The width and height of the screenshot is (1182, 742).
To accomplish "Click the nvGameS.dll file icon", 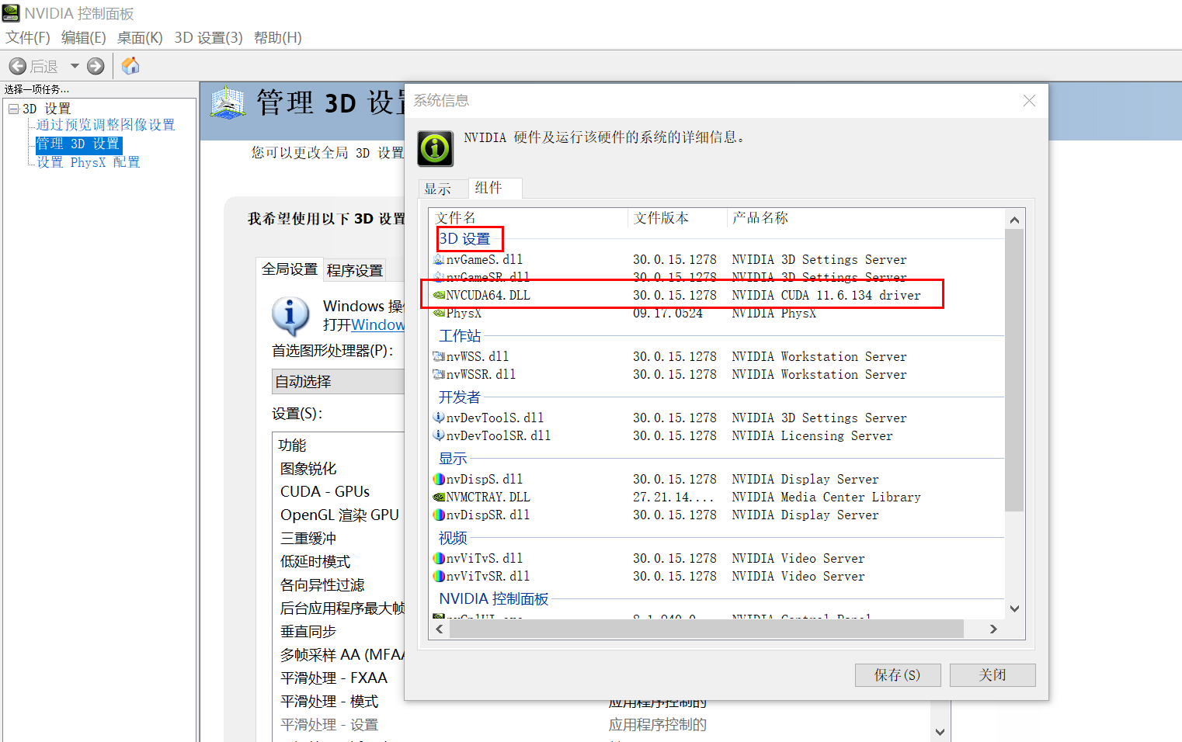I will coord(439,259).
